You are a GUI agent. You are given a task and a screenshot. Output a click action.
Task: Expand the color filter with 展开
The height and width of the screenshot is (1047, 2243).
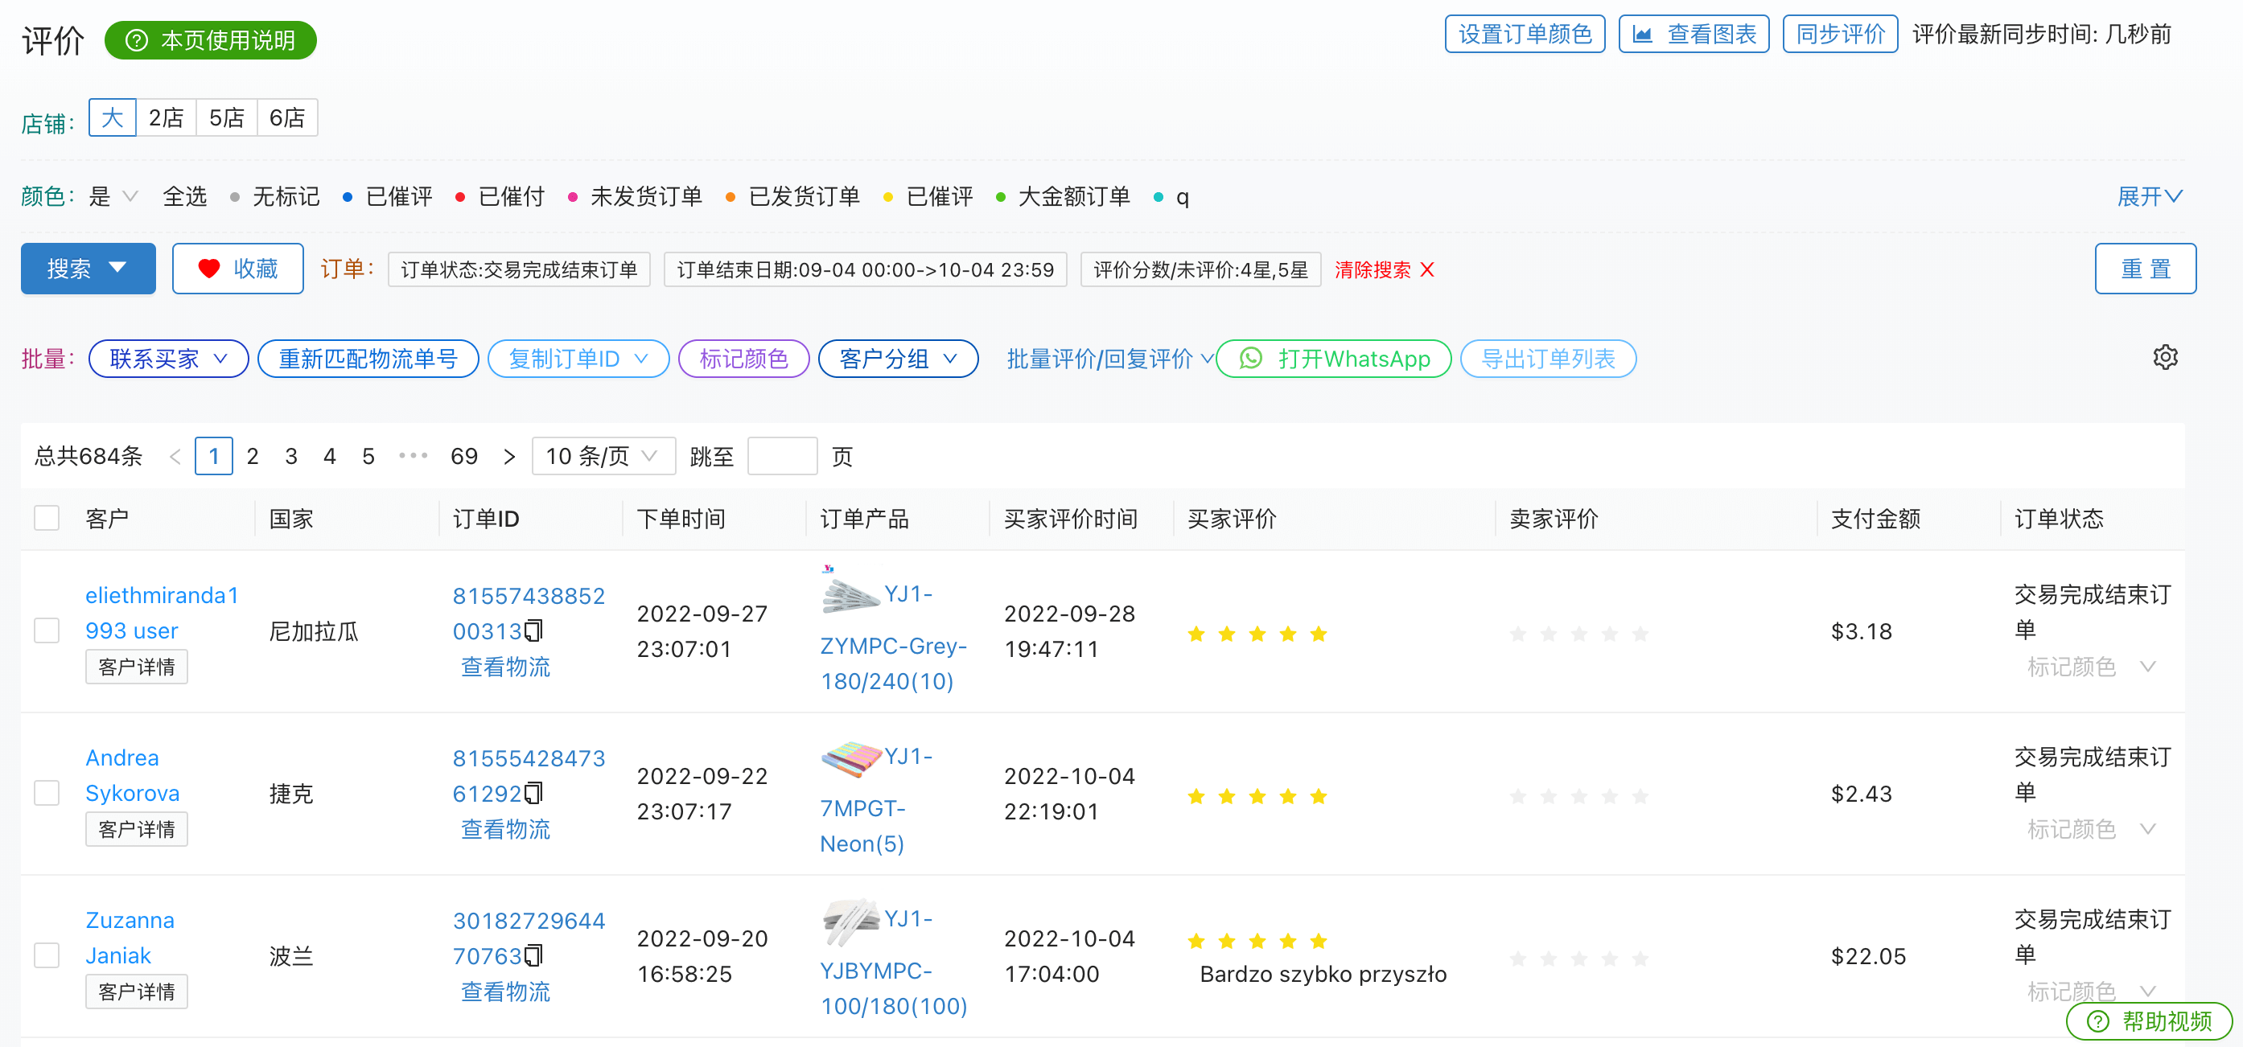pyautogui.click(x=2149, y=197)
